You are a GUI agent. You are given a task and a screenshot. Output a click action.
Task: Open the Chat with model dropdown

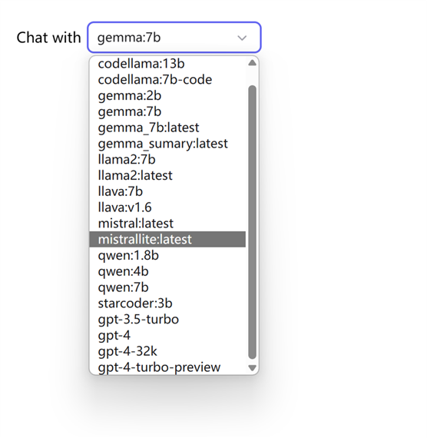(x=174, y=37)
